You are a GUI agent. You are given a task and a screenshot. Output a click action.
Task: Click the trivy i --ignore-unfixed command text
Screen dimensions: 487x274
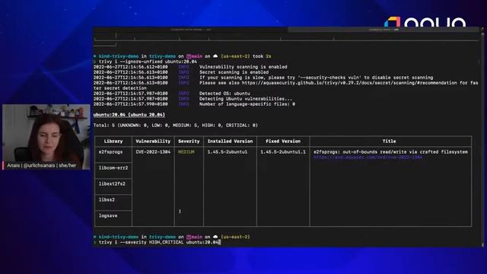coord(148,62)
